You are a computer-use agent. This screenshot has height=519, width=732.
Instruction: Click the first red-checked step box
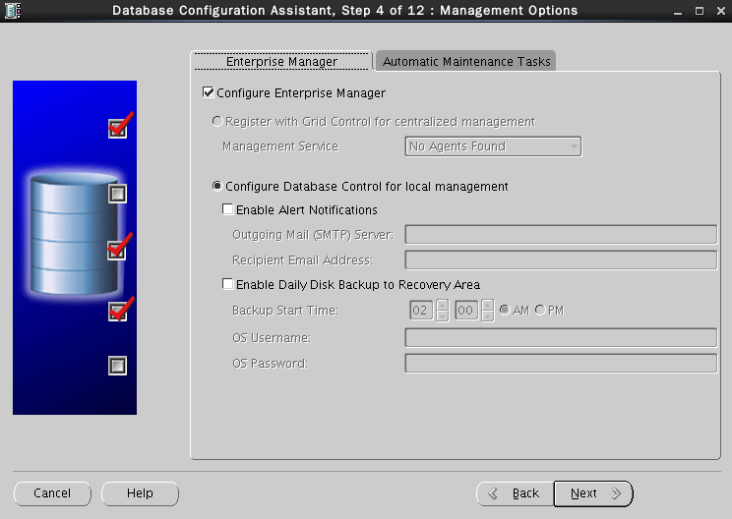tap(117, 129)
